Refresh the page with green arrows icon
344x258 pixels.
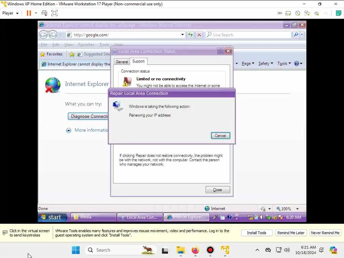(190, 35)
